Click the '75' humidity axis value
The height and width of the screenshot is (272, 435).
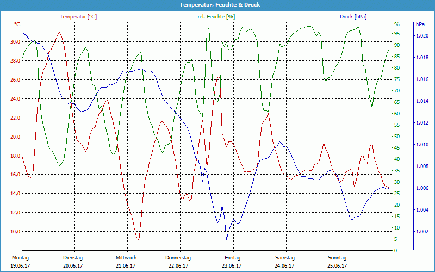[x=397, y=79]
